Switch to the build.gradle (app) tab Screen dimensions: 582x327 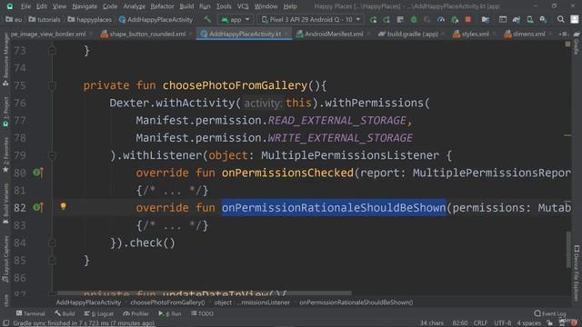412,34
